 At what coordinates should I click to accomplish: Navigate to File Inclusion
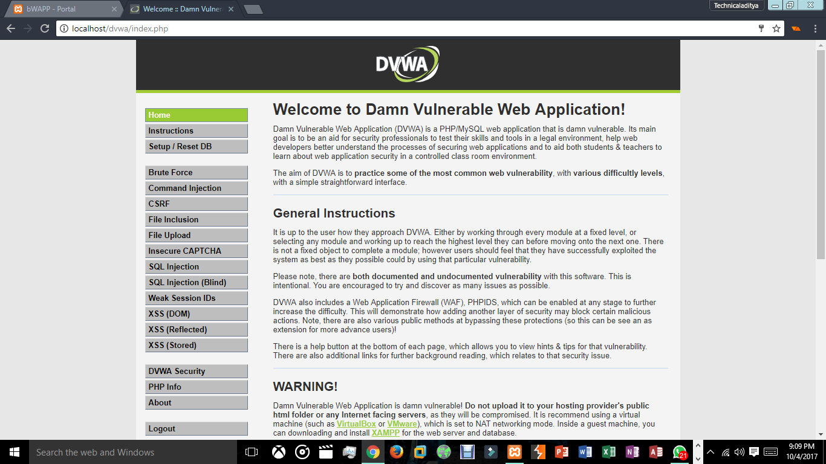pyautogui.click(x=197, y=219)
